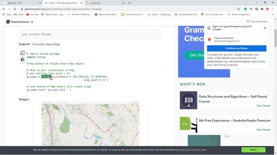Click the import folium line

36,57
